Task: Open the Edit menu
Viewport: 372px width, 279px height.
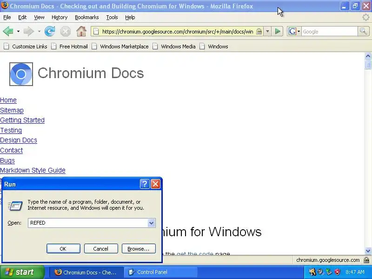Action: point(22,17)
